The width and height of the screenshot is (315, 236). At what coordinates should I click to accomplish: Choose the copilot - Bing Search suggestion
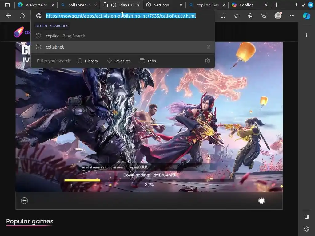[x=122, y=36]
